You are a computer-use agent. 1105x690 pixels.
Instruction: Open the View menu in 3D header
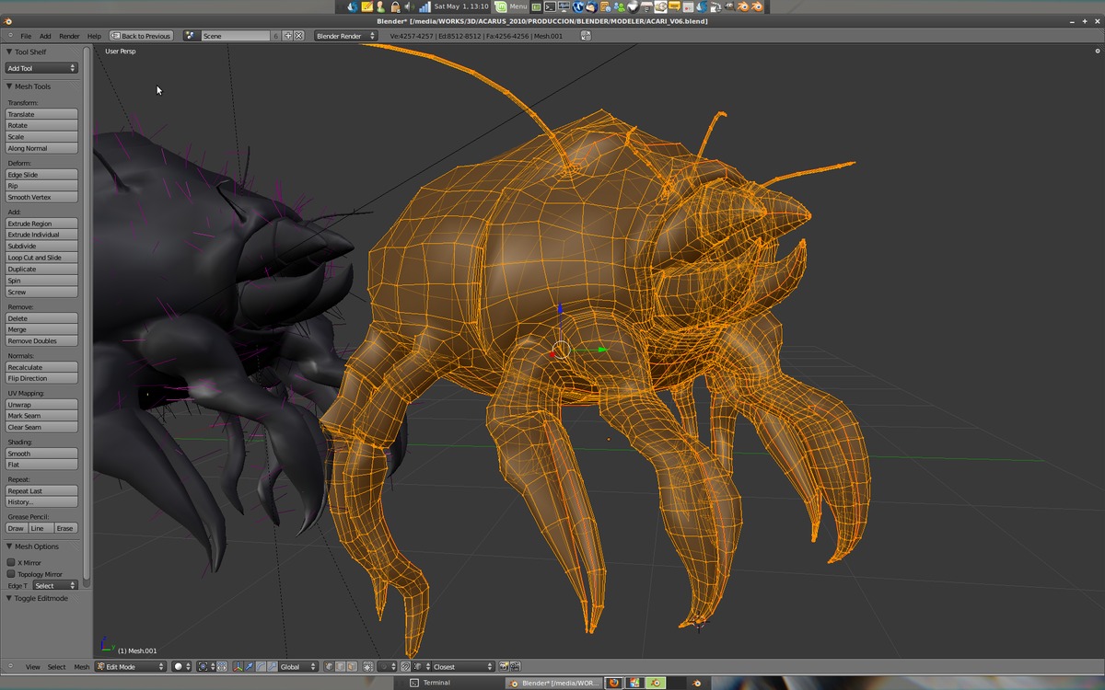pos(33,666)
